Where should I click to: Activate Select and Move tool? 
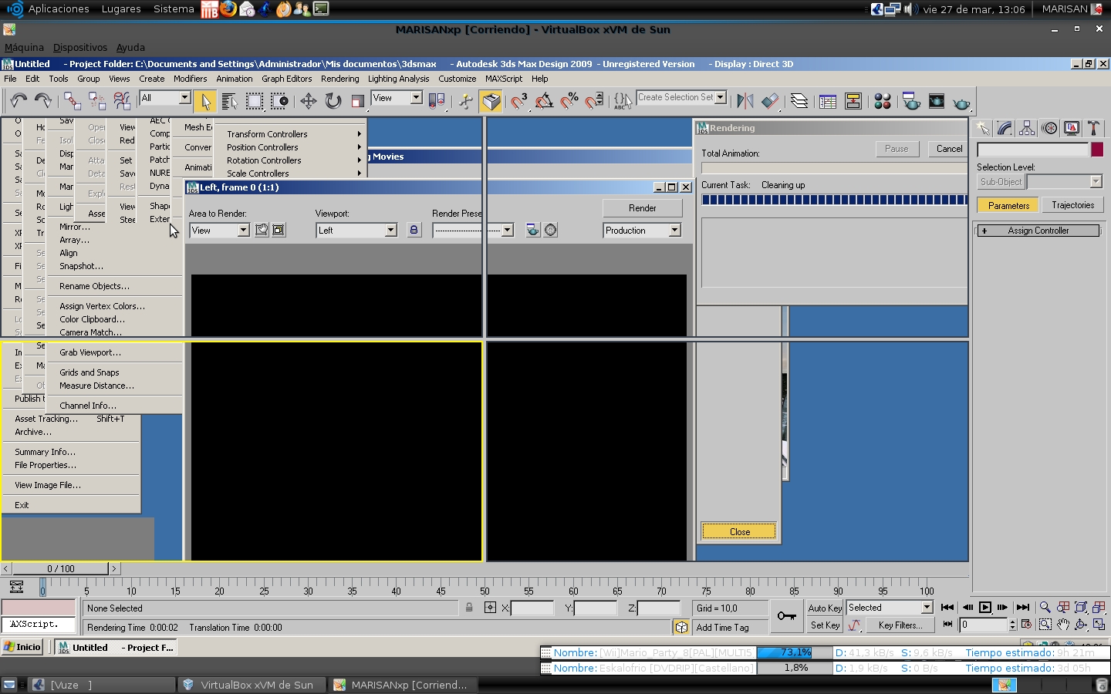coord(309,101)
